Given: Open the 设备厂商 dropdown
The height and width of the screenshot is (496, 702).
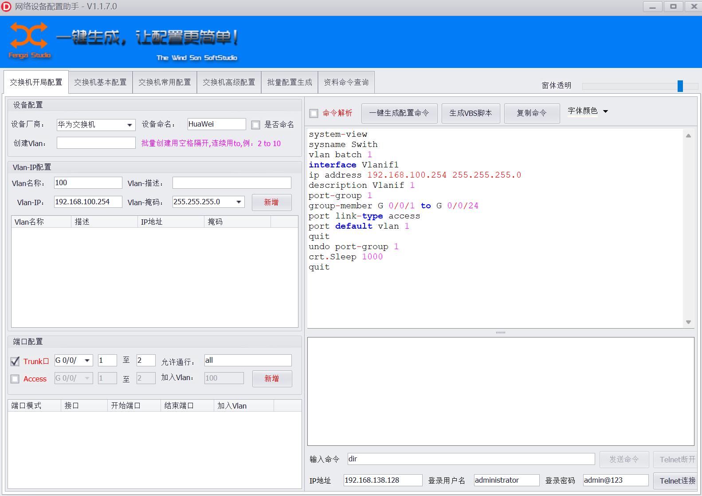Looking at the screenshot, I should point(129,125).
